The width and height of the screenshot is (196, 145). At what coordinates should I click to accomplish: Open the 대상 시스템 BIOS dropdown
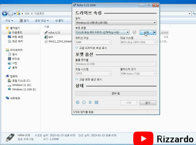tap(138, 42)
